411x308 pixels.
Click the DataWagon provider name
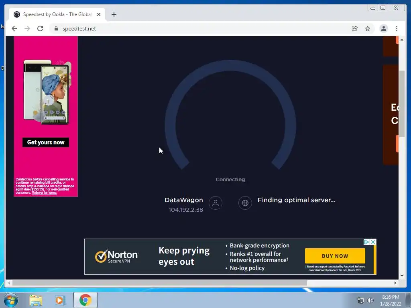tap(184, 200)
